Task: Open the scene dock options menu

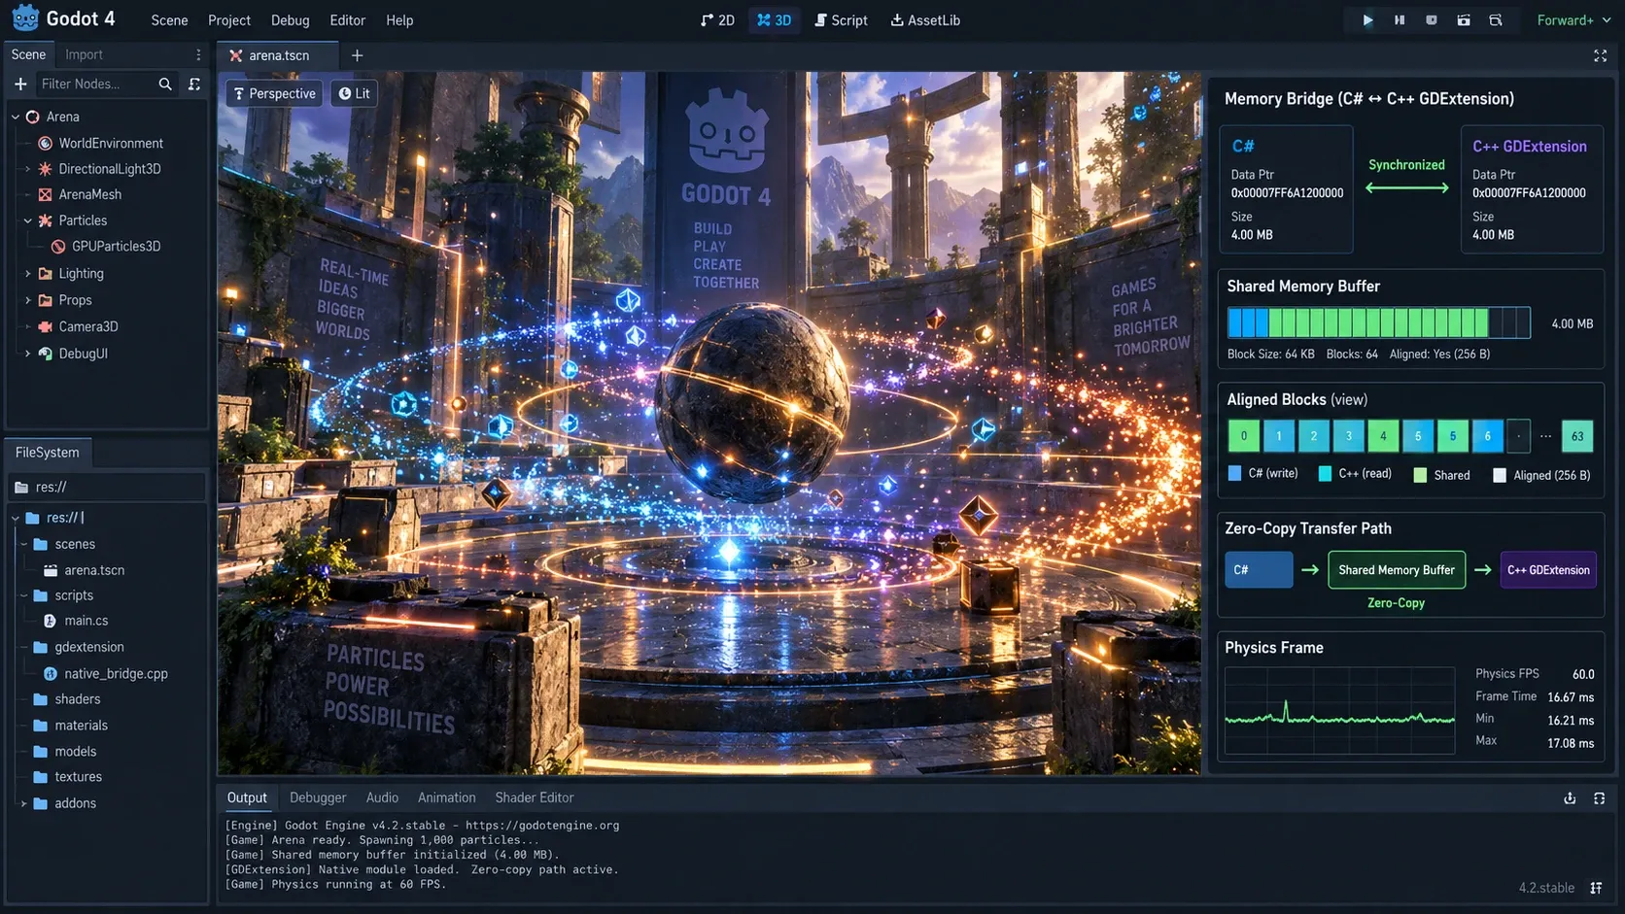Action: (x=198, y=54)
